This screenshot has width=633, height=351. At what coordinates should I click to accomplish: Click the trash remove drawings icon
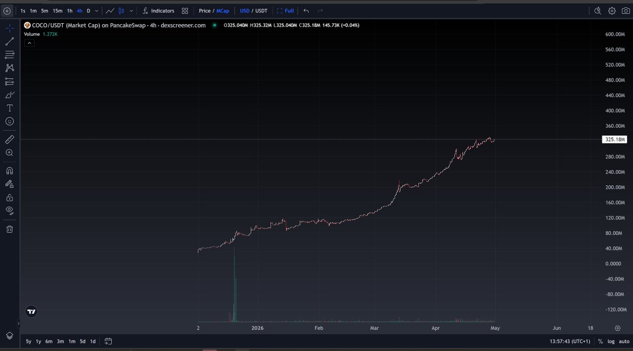(x=9, y=229)
